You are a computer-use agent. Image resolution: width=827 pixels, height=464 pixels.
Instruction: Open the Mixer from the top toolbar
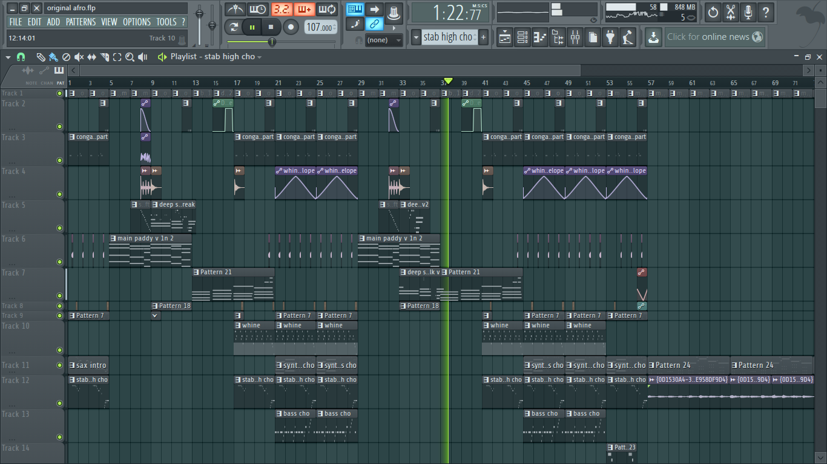pos(575,37)
